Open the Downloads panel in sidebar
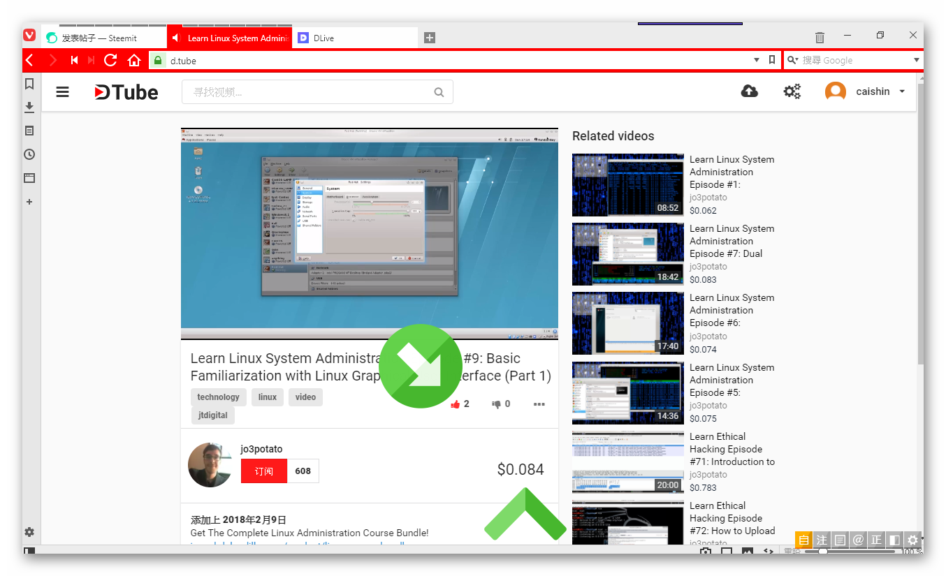The image size is (946, 576). 29,107
